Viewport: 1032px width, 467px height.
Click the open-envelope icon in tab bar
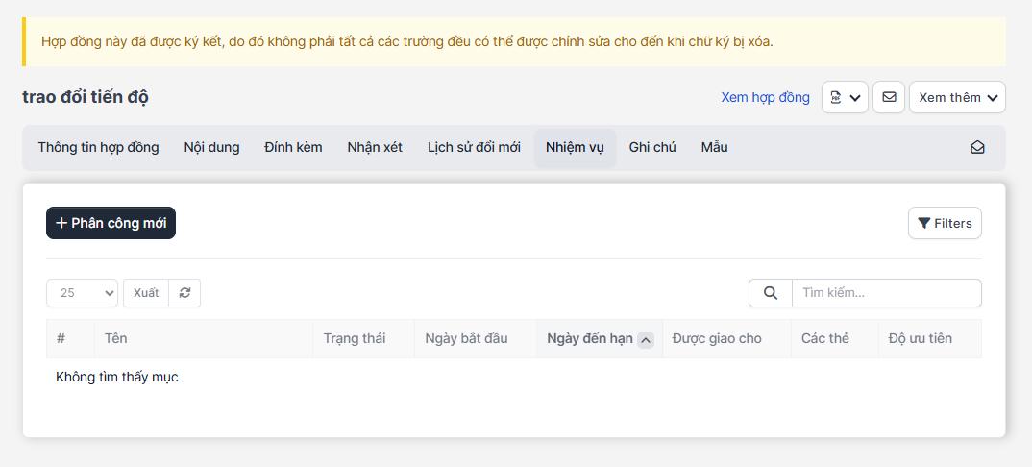[977, 148]
